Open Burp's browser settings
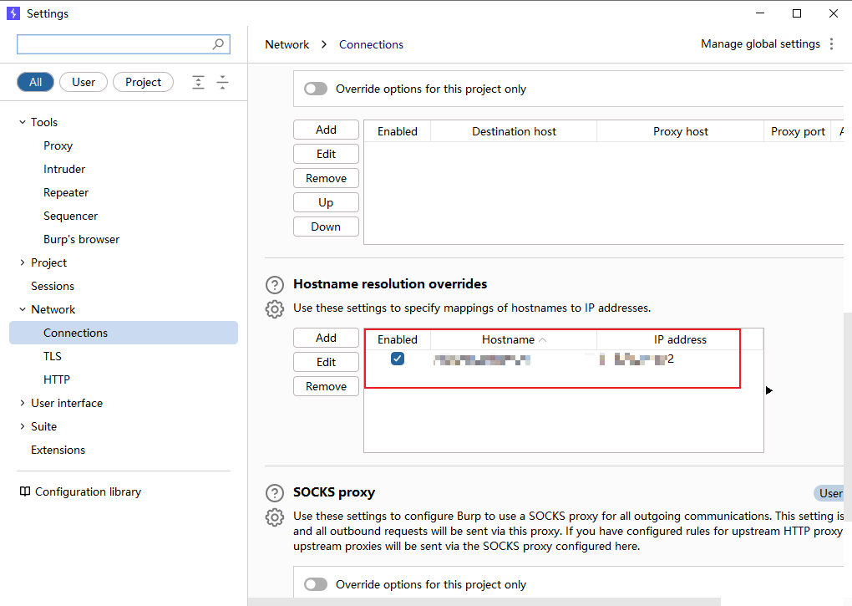This screenshot has height=606, width=852. [x=82, y=239]
